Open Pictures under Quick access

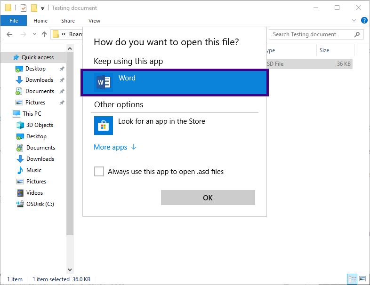click(35, 103)
